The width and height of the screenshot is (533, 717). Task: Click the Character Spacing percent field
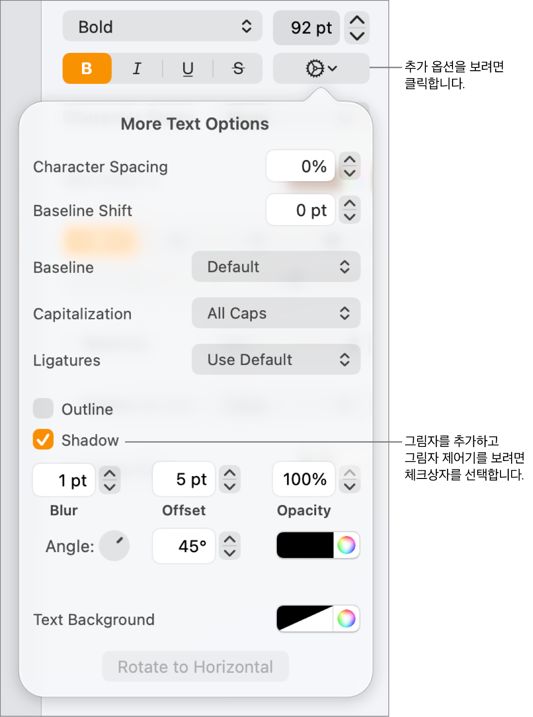tap(301, 166)
